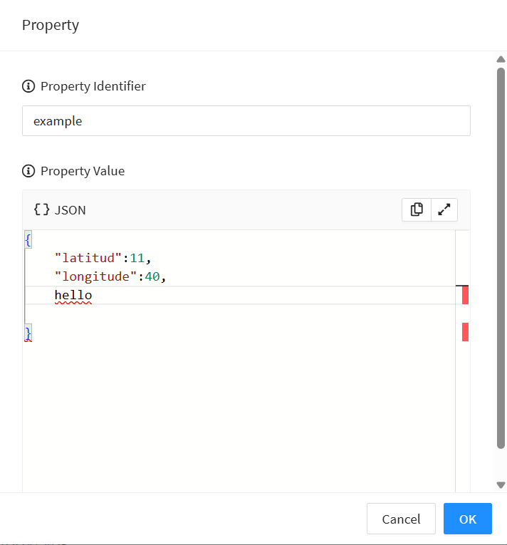Click the value 40 in the JSON editor
The image size is (507, 545).
pos(152,276)
